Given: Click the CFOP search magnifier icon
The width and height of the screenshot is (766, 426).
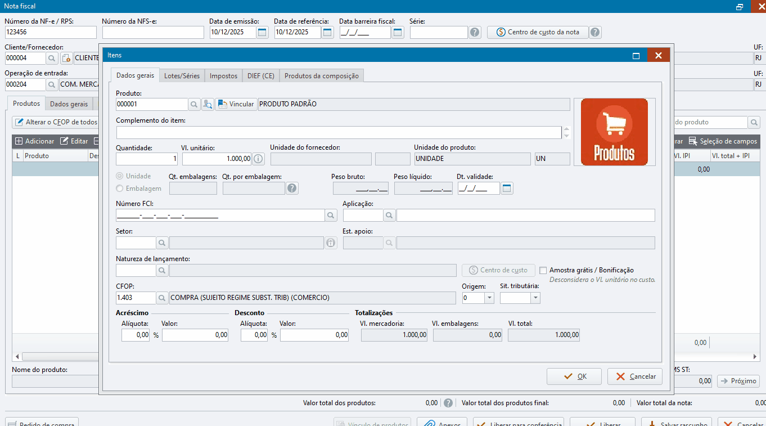Looking at the screenshot, I should coord(162,298).
